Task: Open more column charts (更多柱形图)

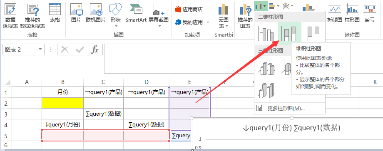Action: 281,108
